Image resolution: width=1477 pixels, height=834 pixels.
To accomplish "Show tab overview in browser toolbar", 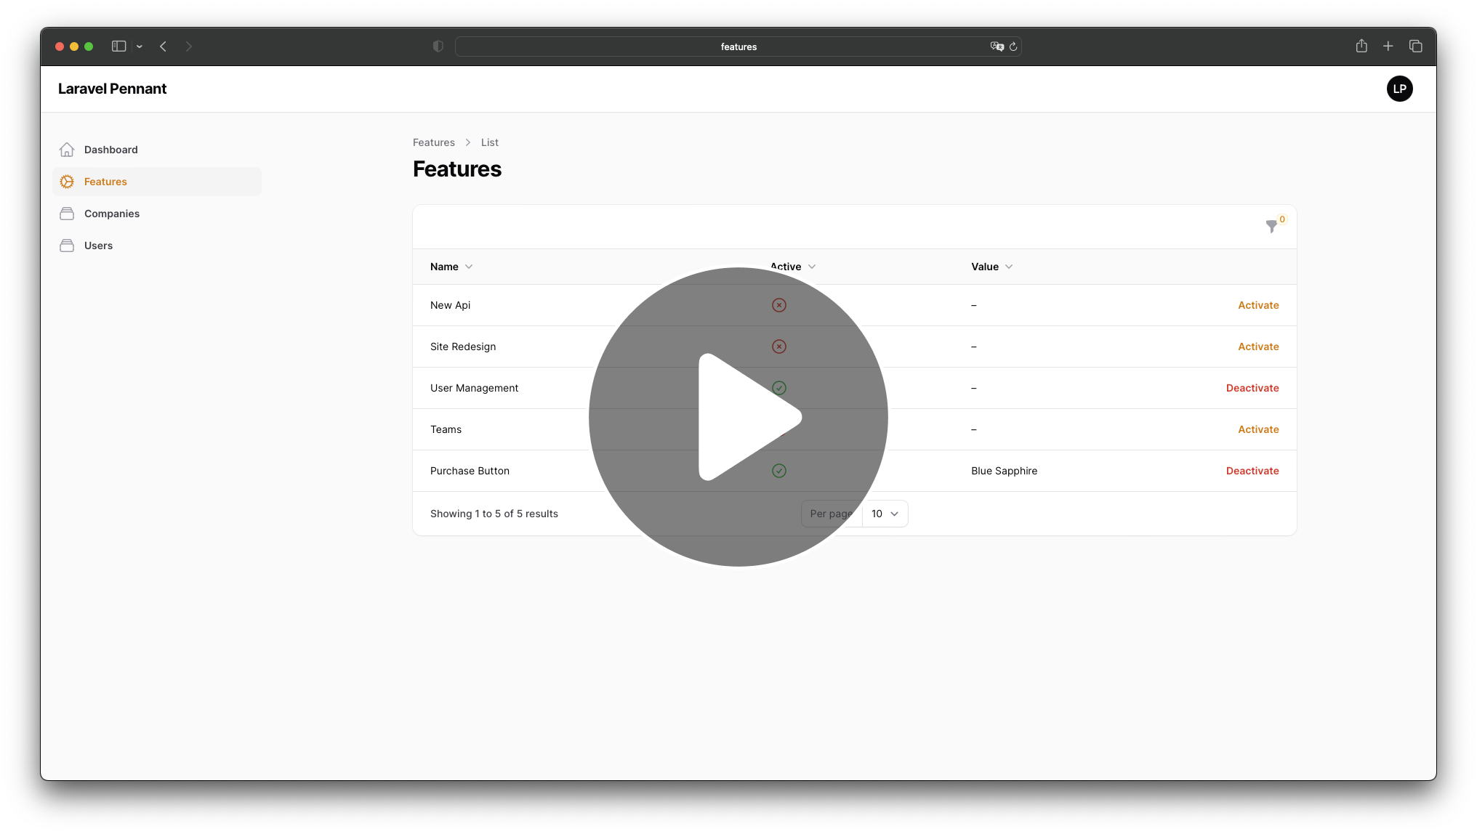I will click(1415, 46).
